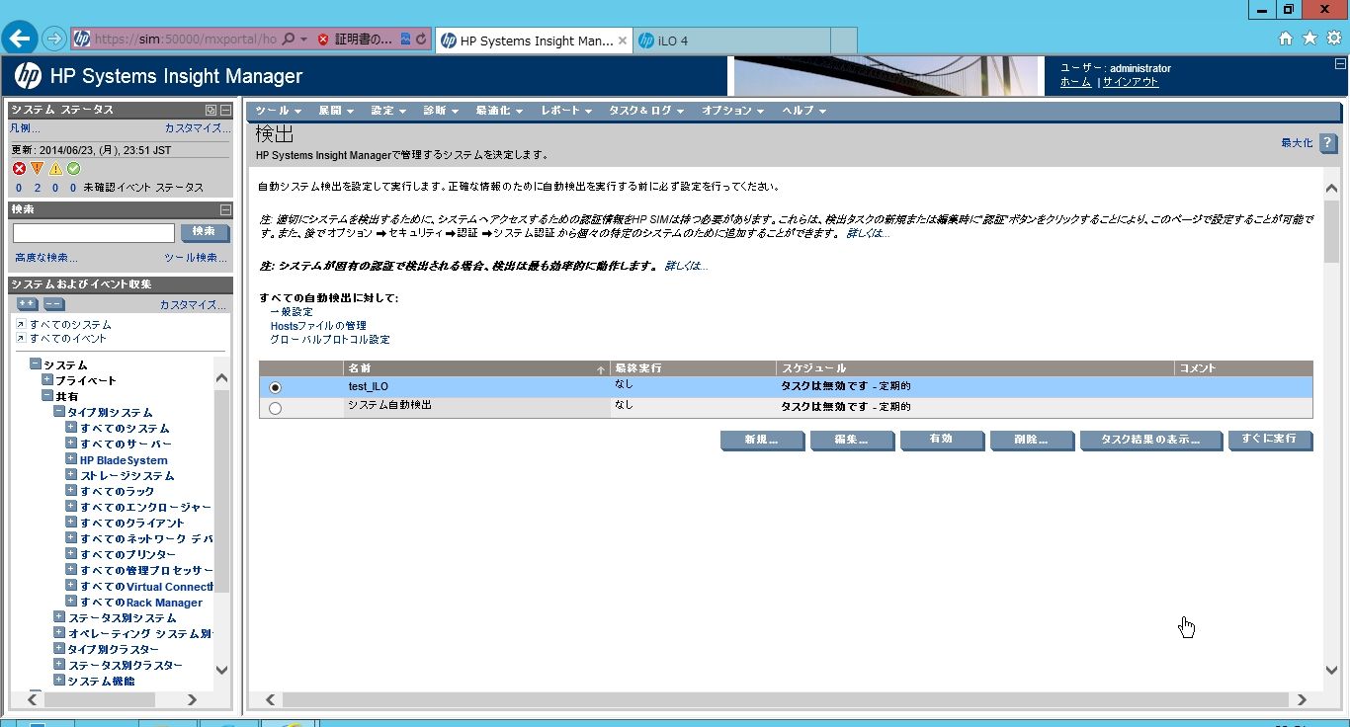This screenshot has width=1350, height=727.
Task: Expand the すべてのプリンター tree node
Action: (71, 554)
